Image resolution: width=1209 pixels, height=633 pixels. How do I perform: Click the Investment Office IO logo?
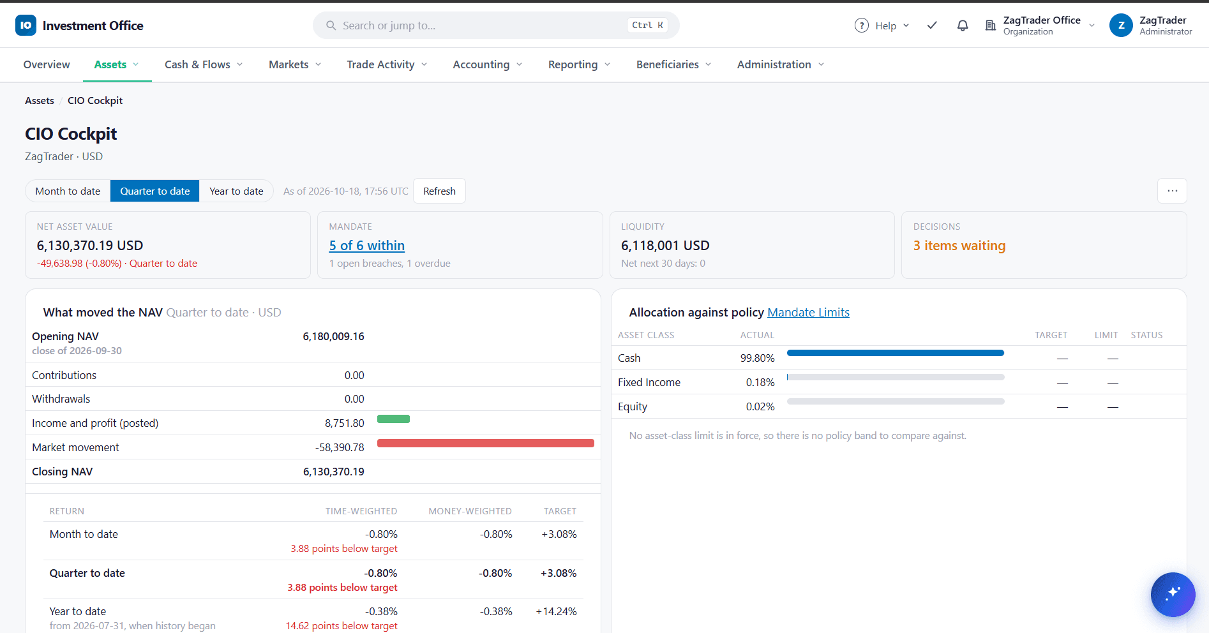click(x=26, y=26)
